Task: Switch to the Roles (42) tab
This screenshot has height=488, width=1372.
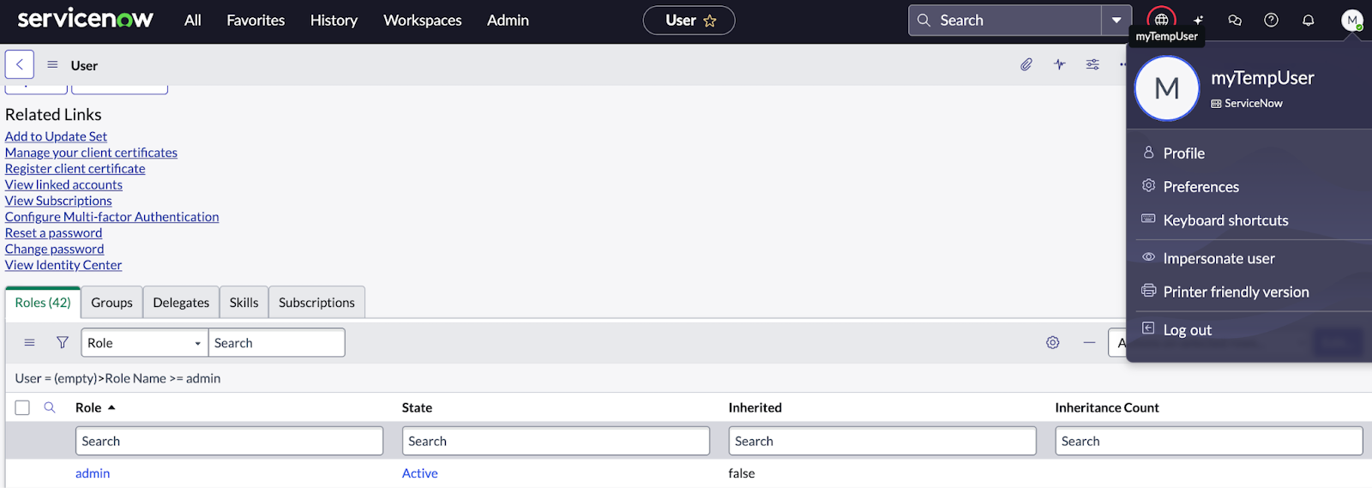Action: (43, 302)
